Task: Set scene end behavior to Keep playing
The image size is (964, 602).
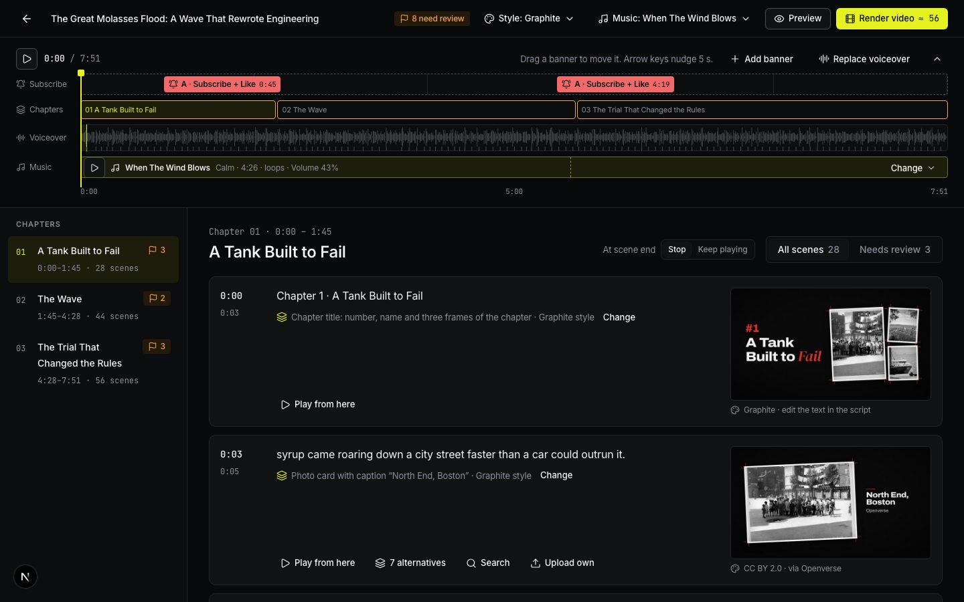Action: (722, 249)
